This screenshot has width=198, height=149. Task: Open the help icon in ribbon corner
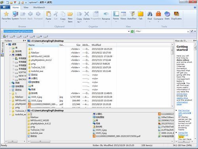pyautogui.click(x=195, y=8)
